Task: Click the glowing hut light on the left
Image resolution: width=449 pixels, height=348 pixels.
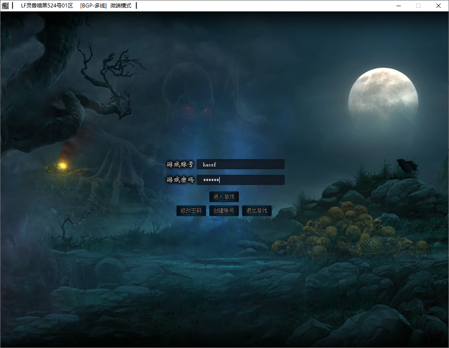Action: pos(62,165)
